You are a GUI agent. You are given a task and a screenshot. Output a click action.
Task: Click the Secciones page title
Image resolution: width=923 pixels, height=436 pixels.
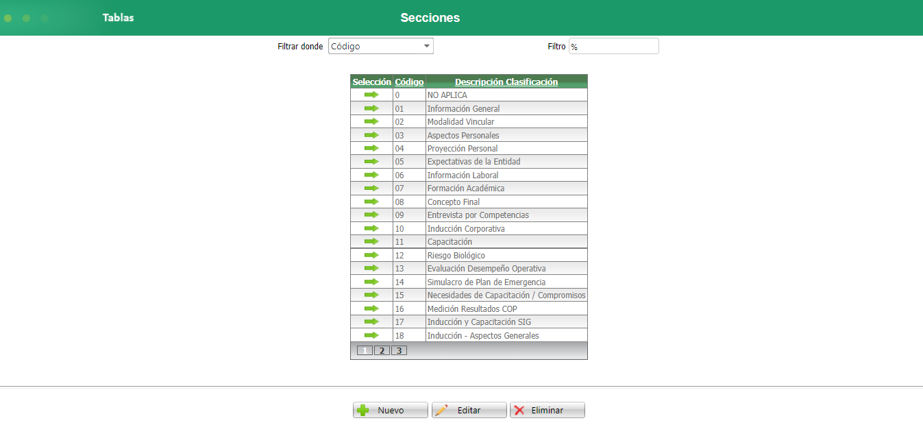(430, 18)
